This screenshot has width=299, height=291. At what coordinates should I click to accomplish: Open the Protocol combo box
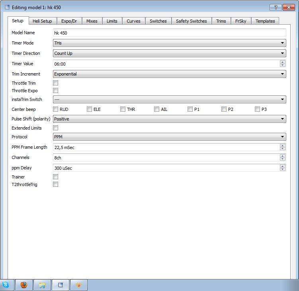[x=169, y=137]
